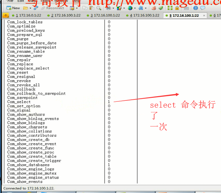Screen dimensions: 221x193
Task: Open the session properties icon
Action: (x=72, y=8)
